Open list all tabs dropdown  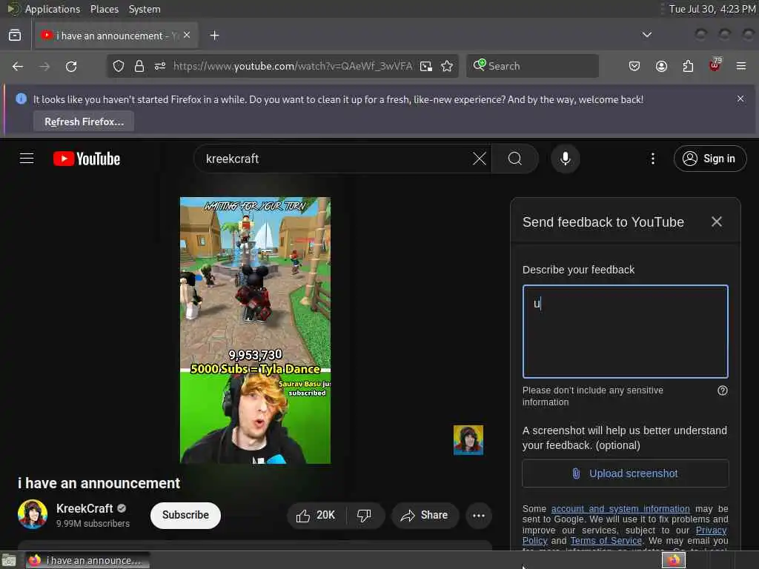pyautogui.click(x=646, y=36)
